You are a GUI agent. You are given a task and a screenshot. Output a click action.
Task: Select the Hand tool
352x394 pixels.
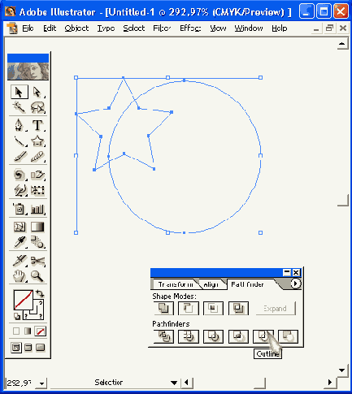coord(20,276)
